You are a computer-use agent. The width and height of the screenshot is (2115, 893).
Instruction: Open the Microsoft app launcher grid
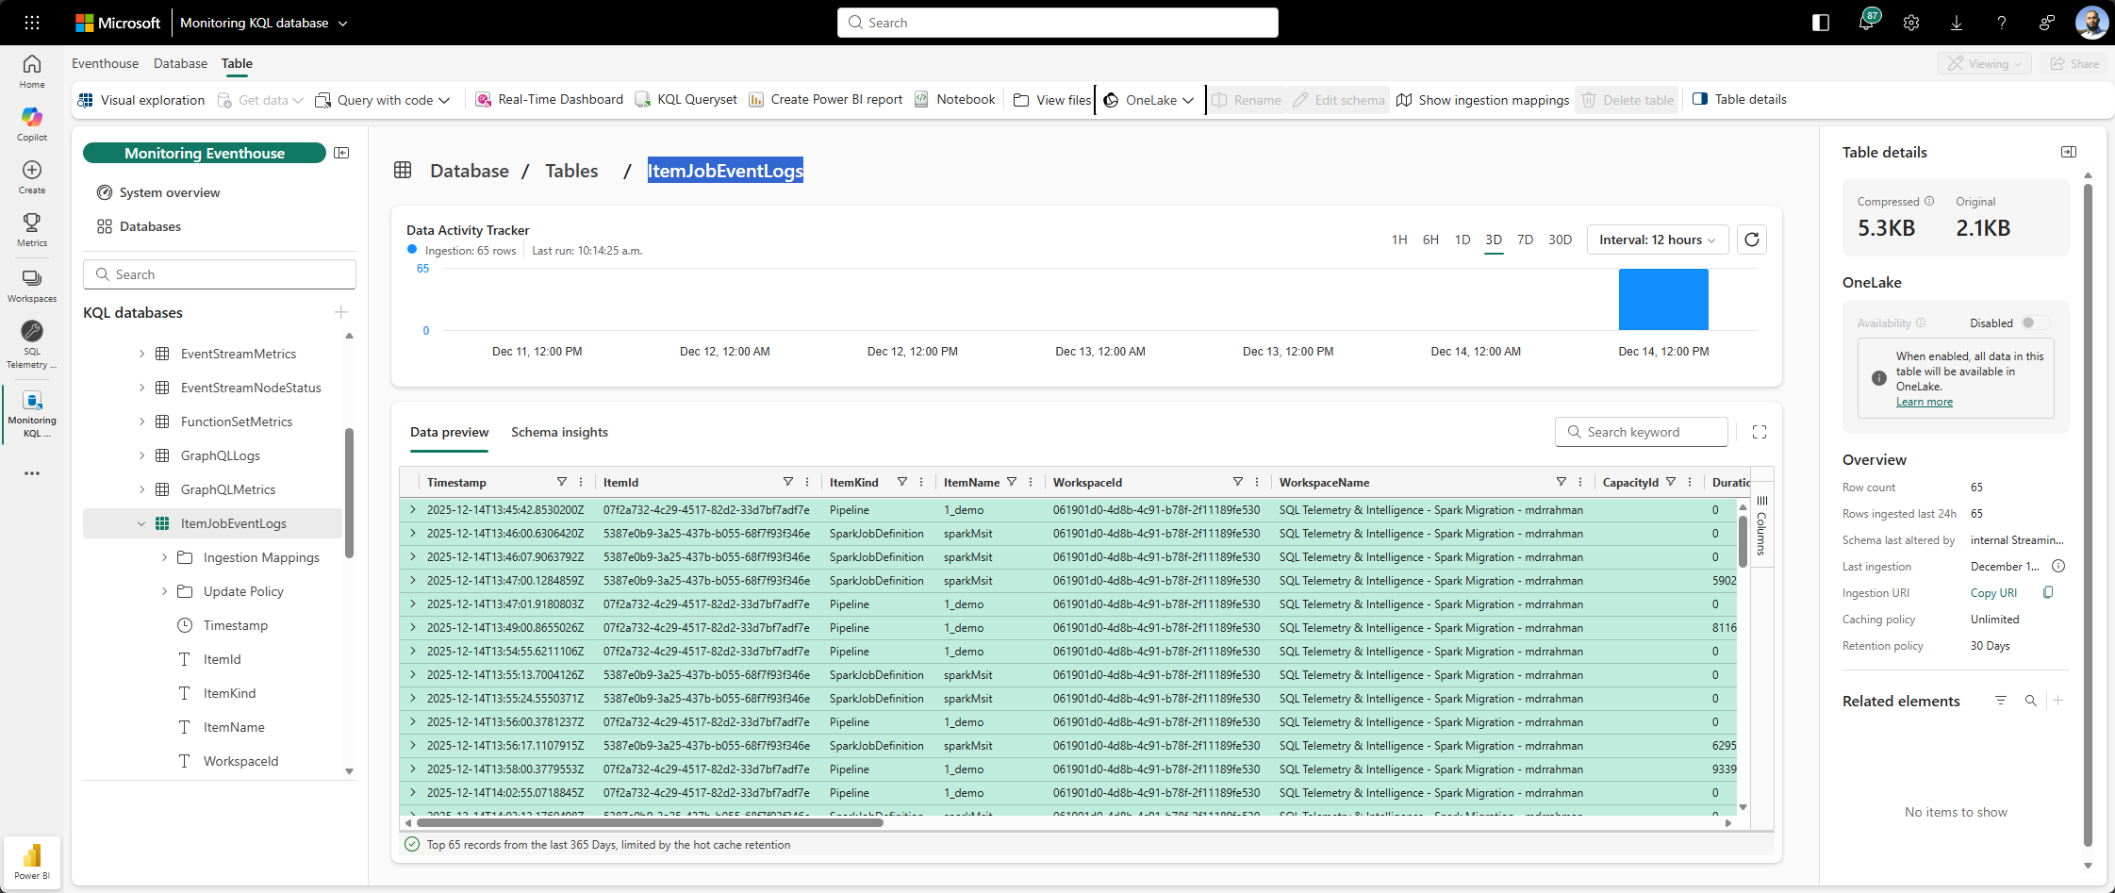tap(32, 23)
